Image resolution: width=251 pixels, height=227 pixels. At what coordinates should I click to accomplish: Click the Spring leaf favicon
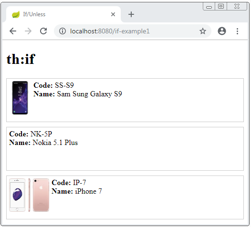[x=16, y=15]
